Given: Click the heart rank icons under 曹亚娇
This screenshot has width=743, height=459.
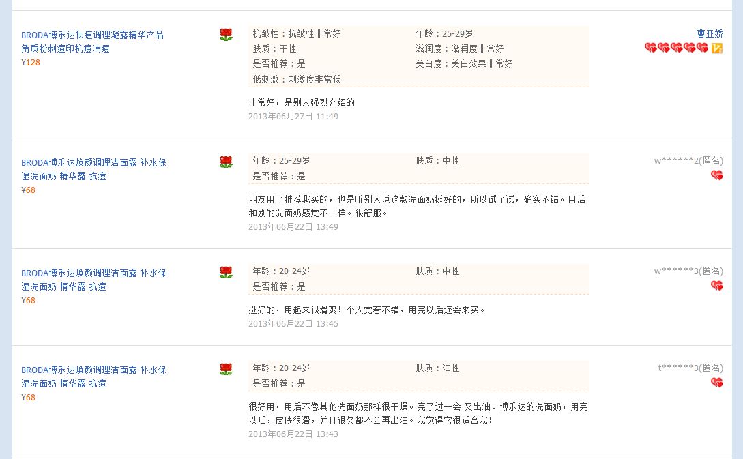Looking at the screenshot, I should [x=677, y=48].
